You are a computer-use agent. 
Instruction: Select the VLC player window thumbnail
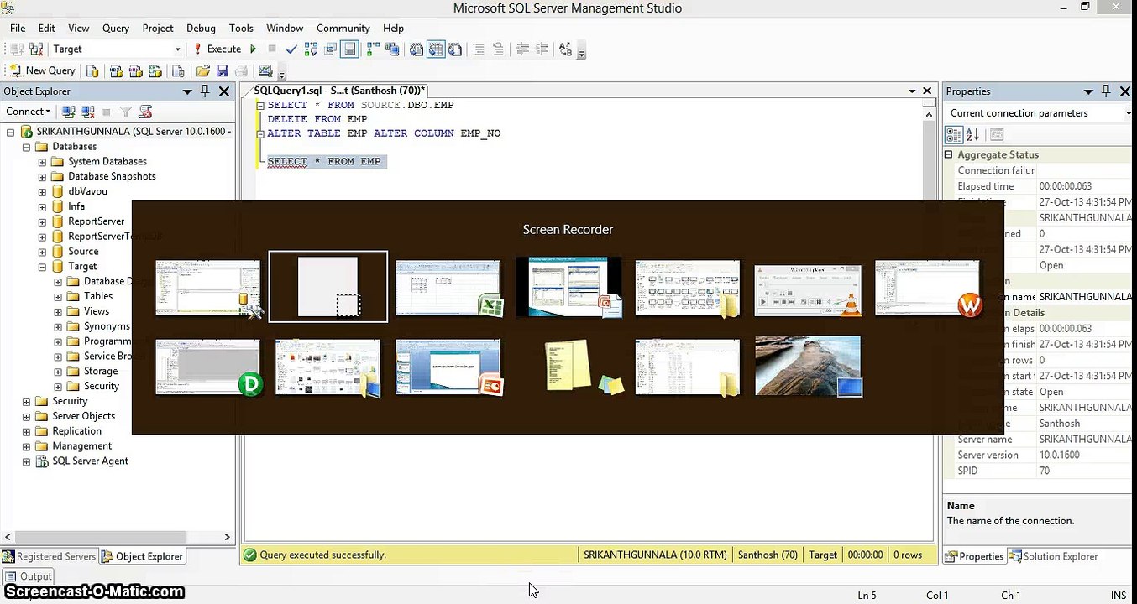[808, 289]
